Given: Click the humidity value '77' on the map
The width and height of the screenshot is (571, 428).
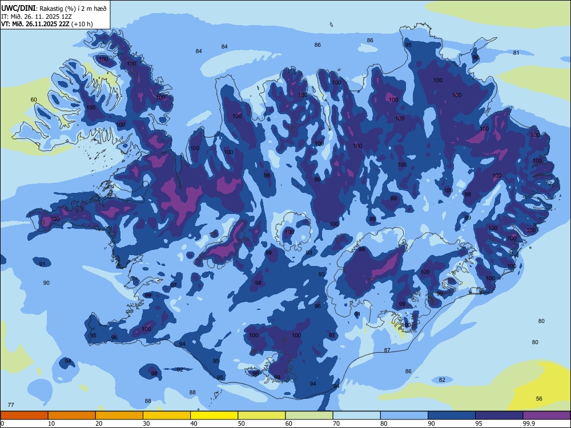Looking at the screenshot, I should point(11,405).
